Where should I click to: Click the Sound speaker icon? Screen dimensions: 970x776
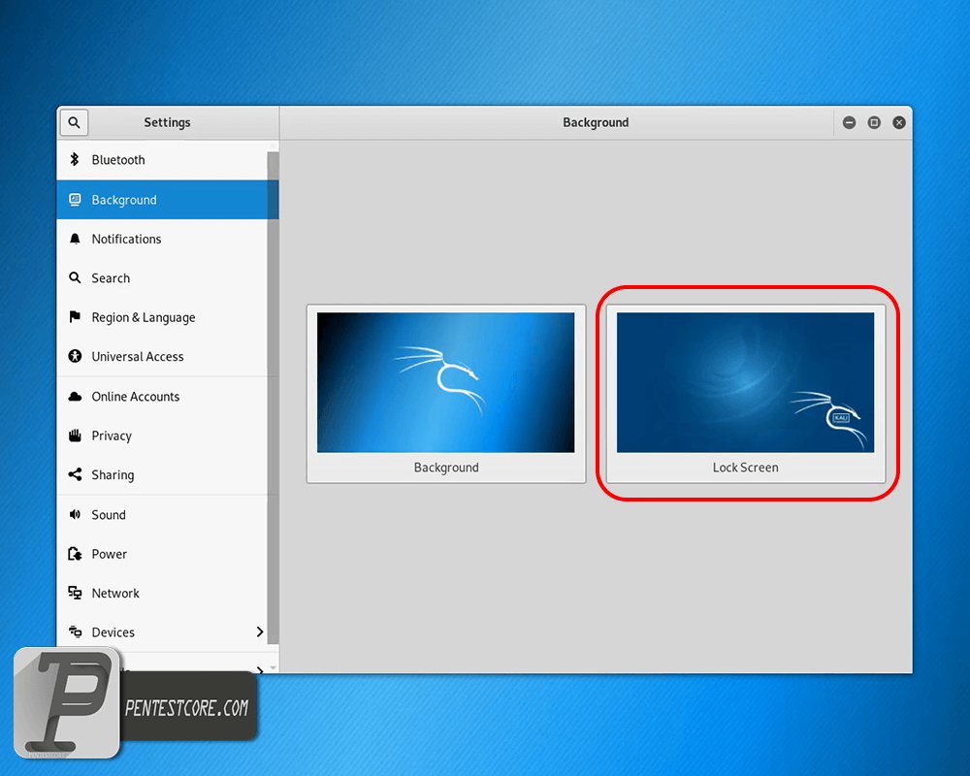tap(75, 514)
